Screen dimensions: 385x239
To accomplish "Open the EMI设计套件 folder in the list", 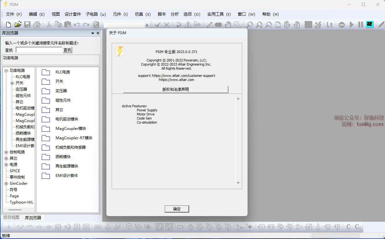I will coord(60,176).
